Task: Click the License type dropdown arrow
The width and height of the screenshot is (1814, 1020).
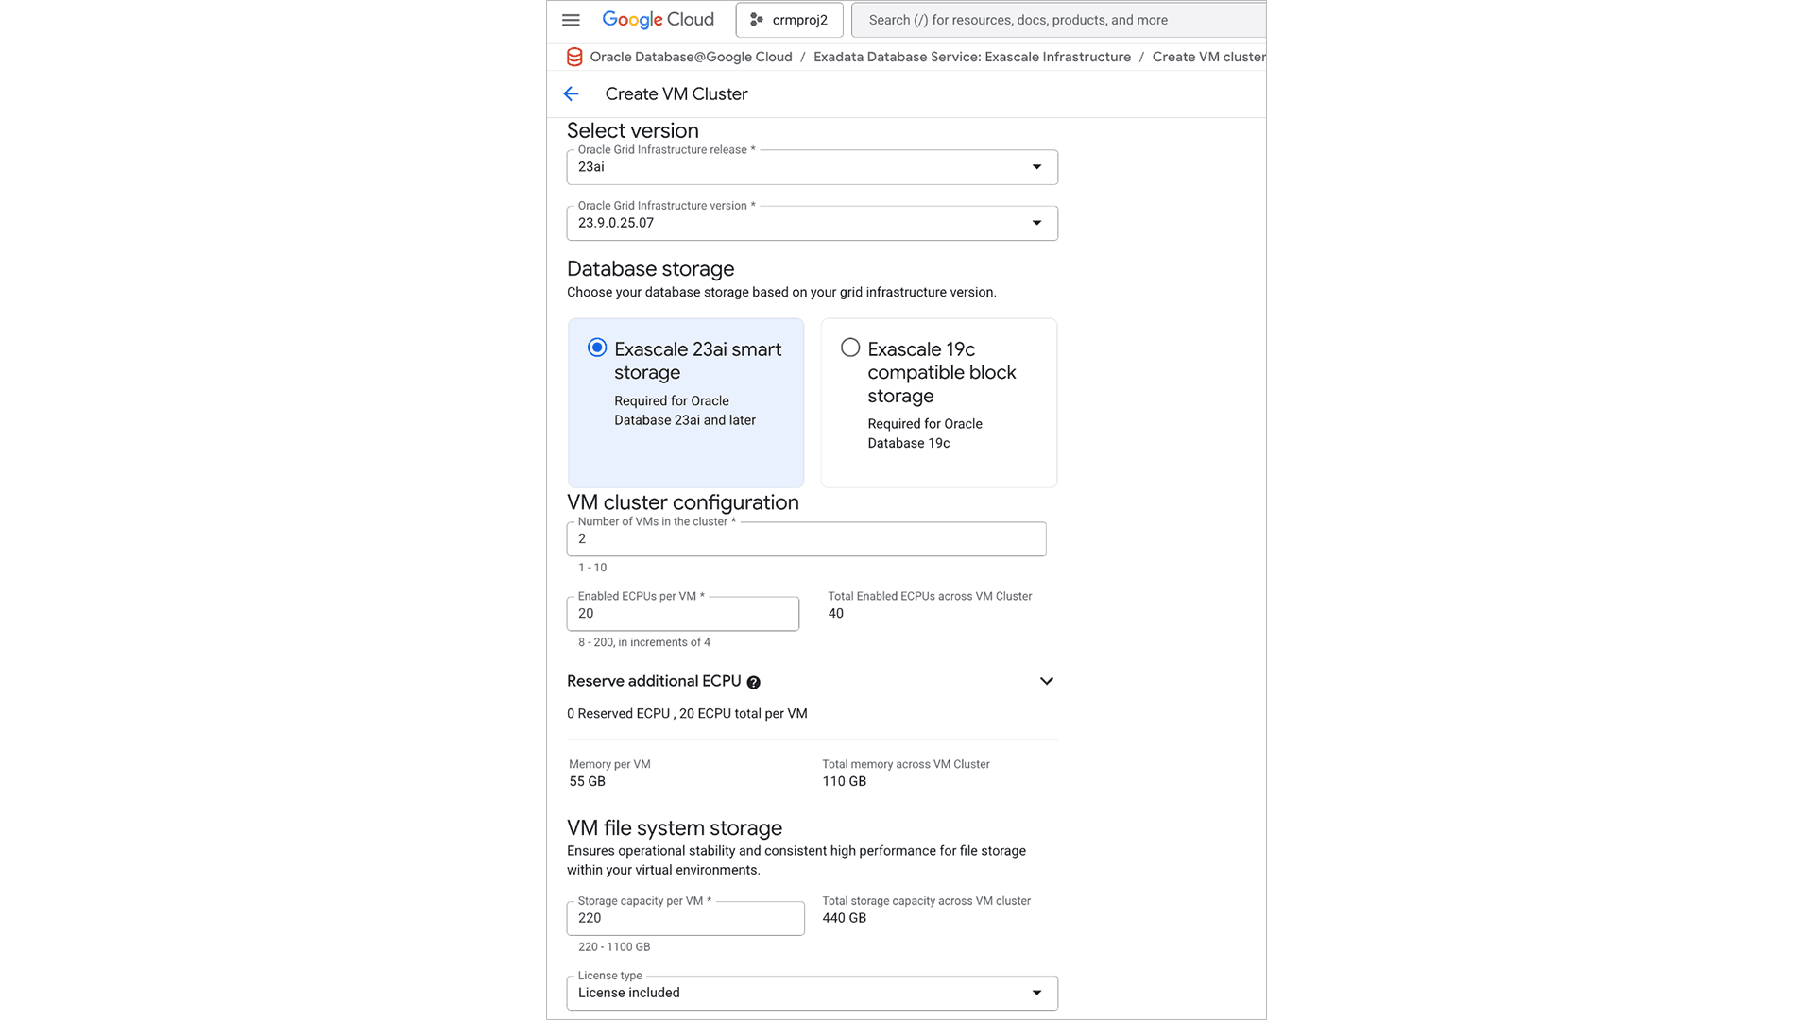Action: coord(1035,993)
